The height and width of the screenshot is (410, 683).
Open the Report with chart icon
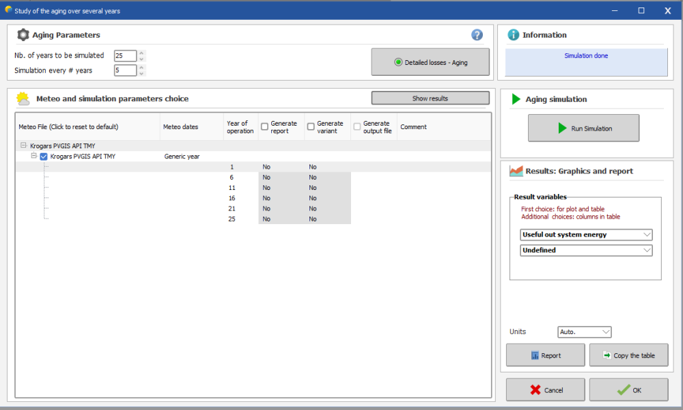tap(545, 355)
